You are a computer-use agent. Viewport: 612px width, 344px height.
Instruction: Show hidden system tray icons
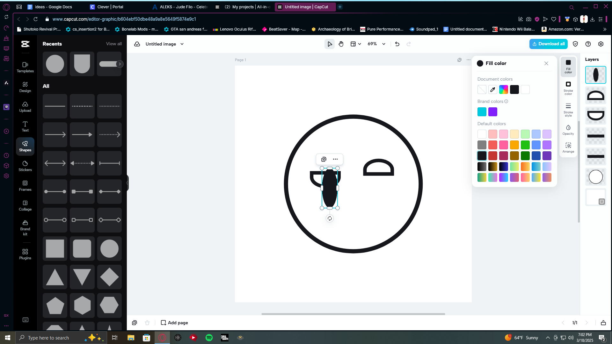(x=548, y=338)
